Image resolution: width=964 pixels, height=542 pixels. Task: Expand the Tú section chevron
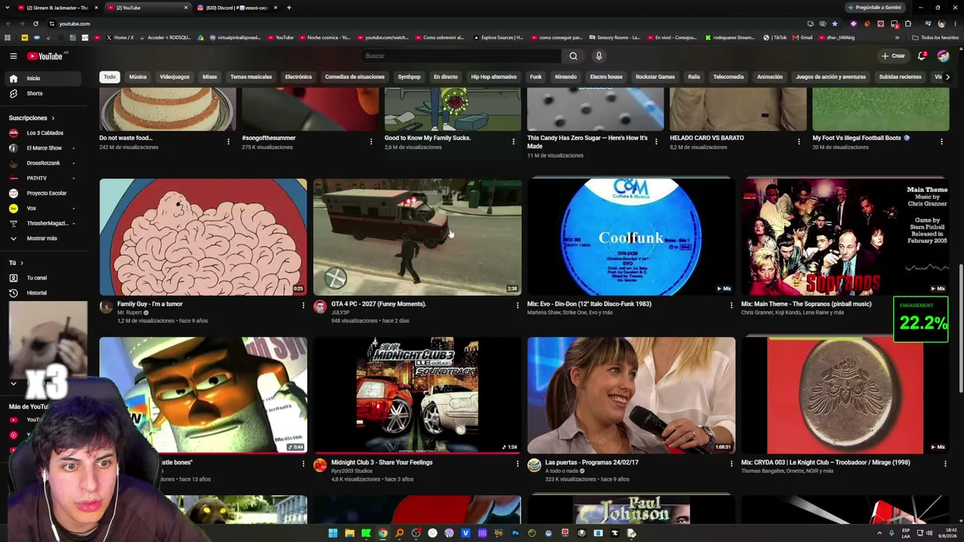tap(21, 263)
